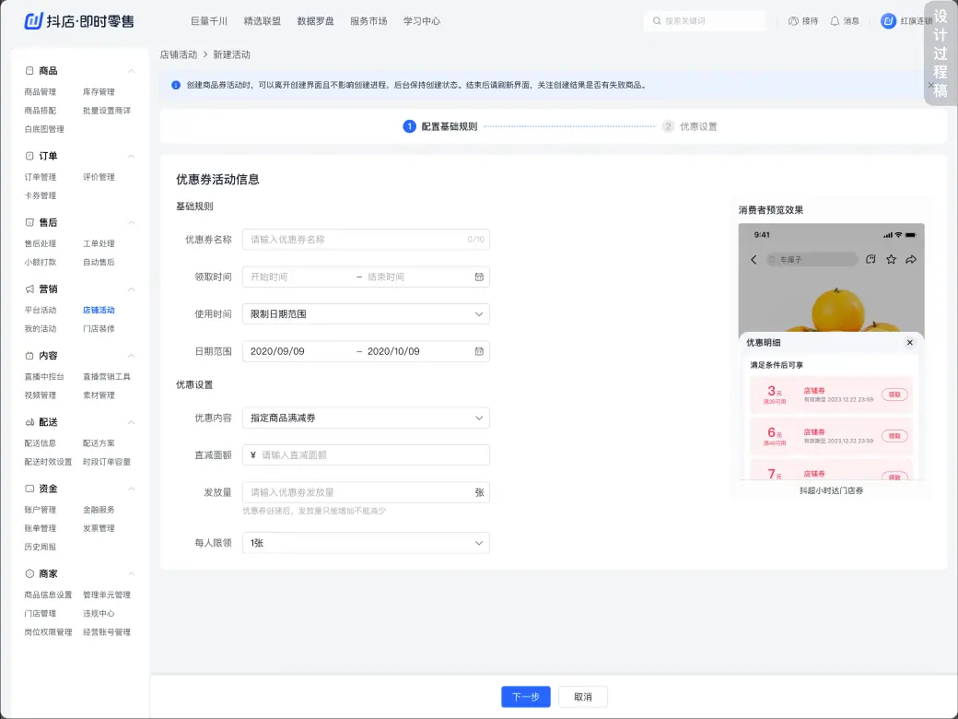Click the 2020/09/09 start date
Screen dimensions: 958x719
click(277, 351)
